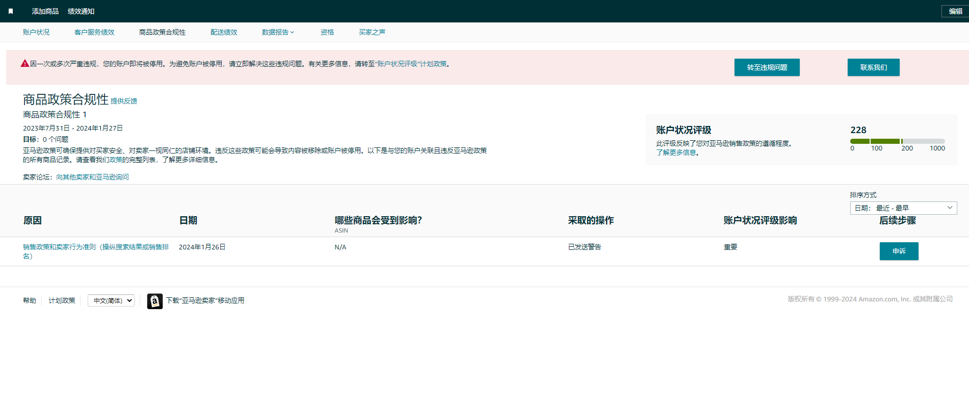Open the 向其他卖家和亚马逊询问 forum link
This screenshot has width=969, height=408.
click(x=92, y=177)
